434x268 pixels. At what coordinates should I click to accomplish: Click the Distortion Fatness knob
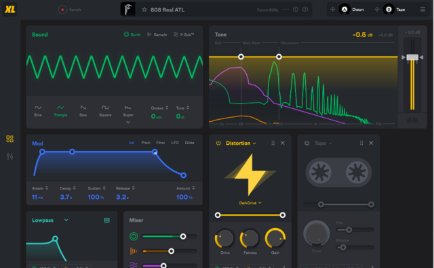pos(250,238)
